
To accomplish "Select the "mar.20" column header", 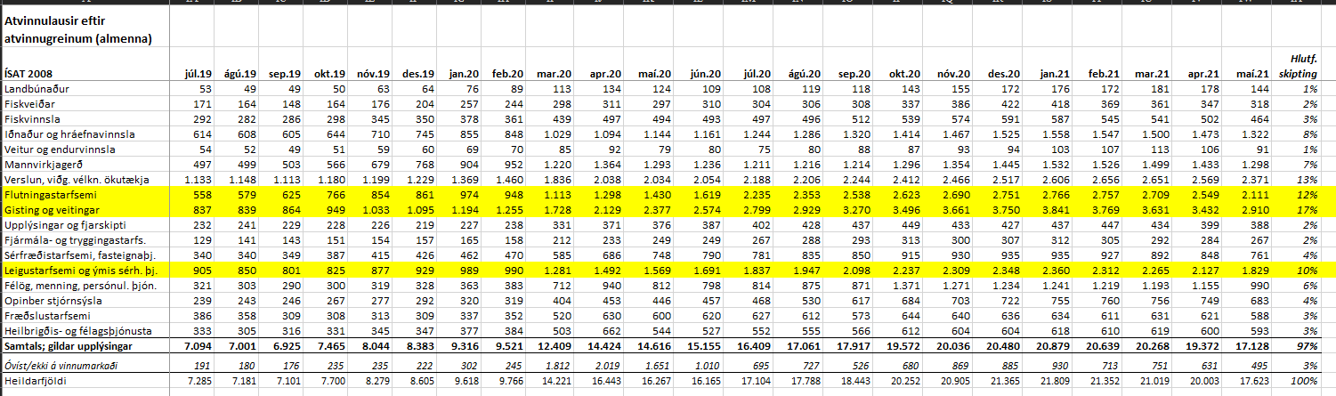I will [554, 74].
